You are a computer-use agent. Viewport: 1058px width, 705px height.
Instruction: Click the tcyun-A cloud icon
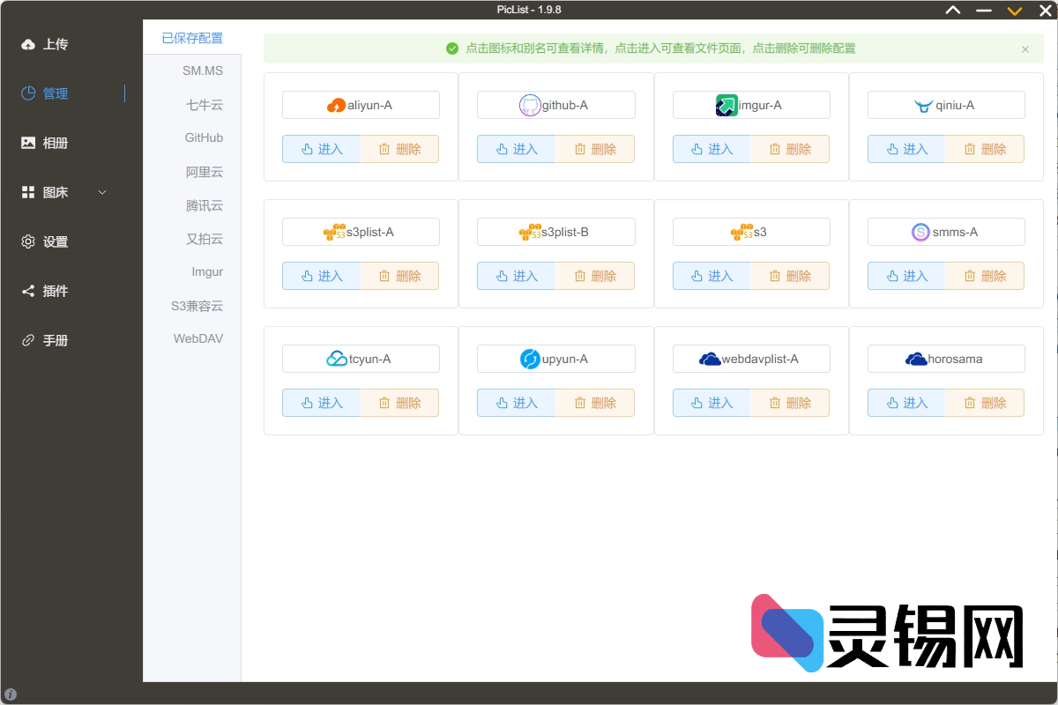[337, 360]
